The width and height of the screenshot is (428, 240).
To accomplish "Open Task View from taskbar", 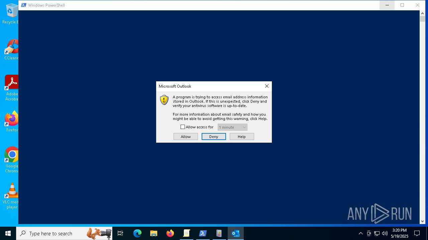I will click(x=120, y=233).
